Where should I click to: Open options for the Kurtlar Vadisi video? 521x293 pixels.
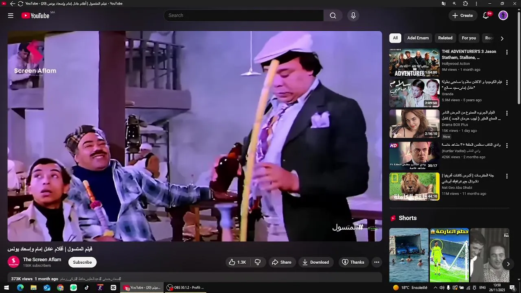click(507, 145)
